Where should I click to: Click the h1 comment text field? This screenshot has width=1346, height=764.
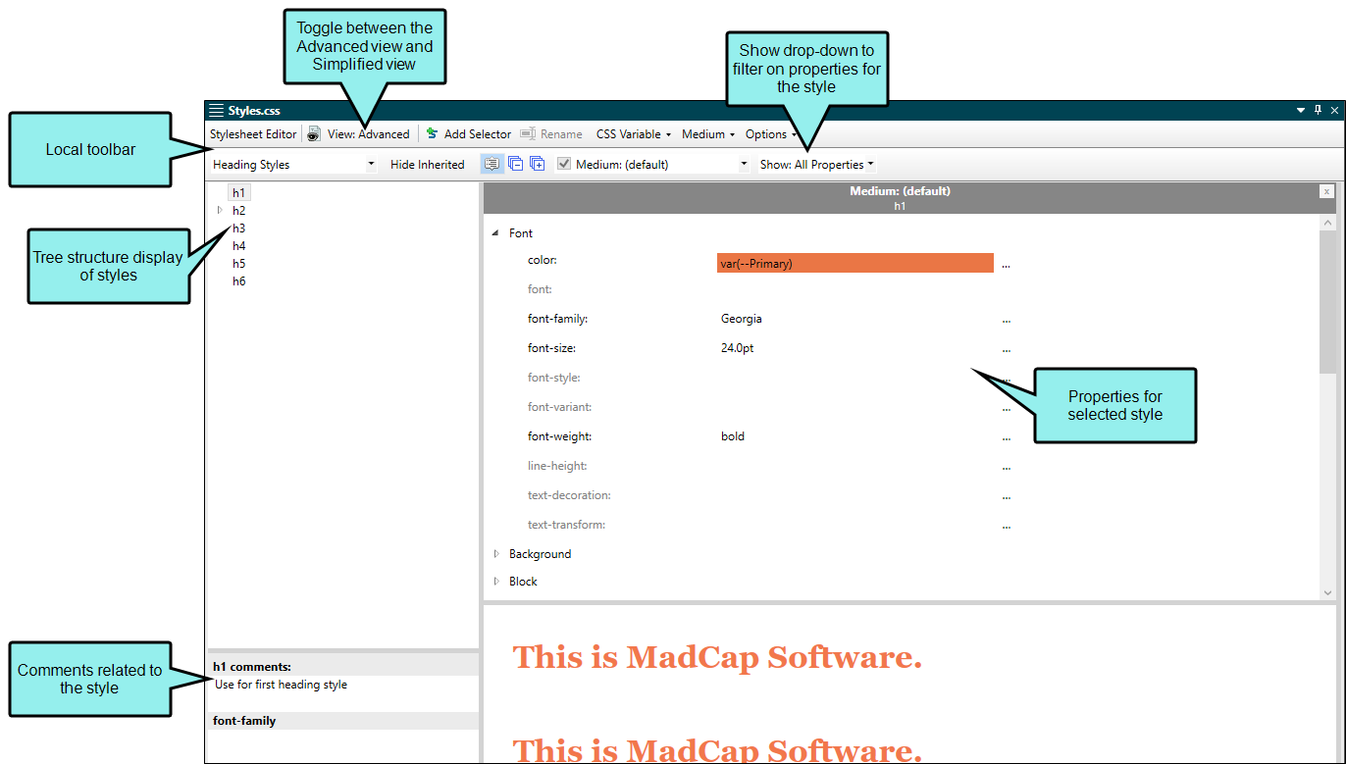pos(342,693)
